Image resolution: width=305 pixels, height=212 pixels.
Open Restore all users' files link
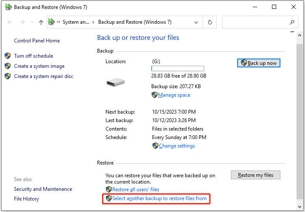click(x=136, y=190)
